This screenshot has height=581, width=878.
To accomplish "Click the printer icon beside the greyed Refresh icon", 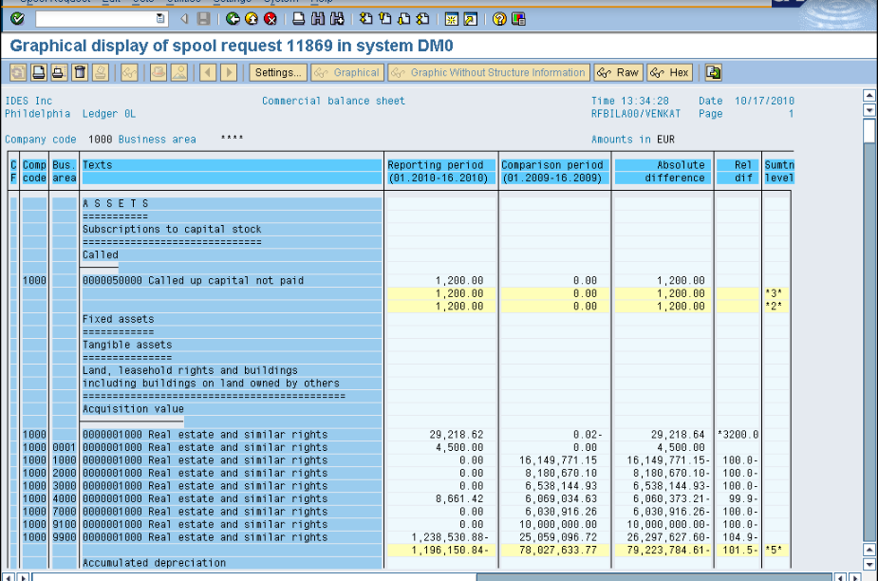I will point(39,72).
